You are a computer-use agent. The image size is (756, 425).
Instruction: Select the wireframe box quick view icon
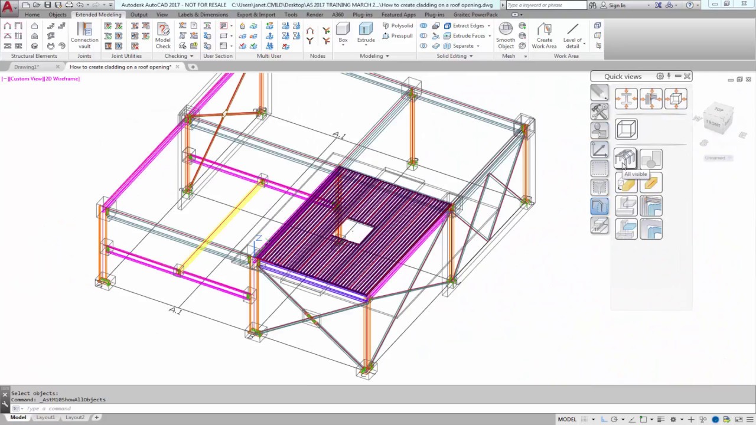(626, 129)
